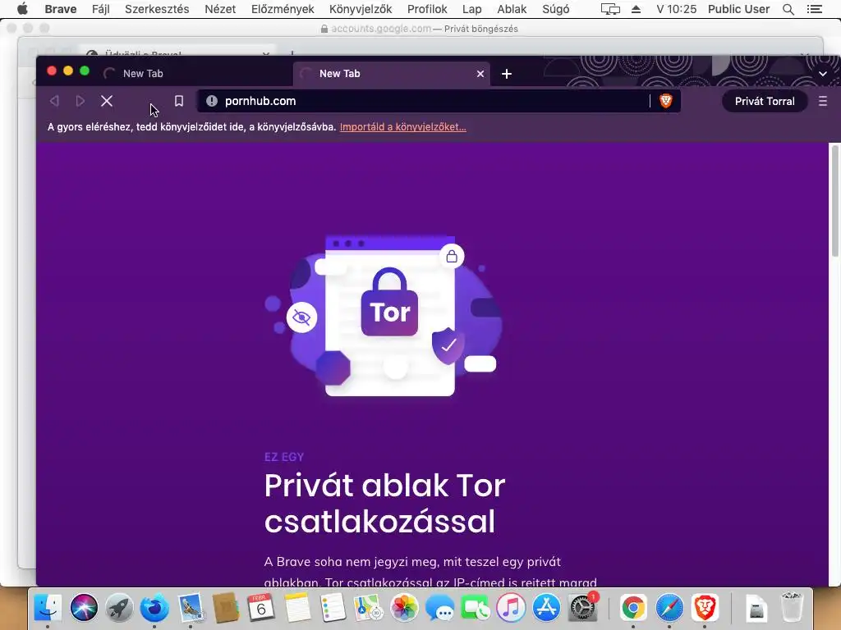Open Messages in the Dock

pos(439,608)
